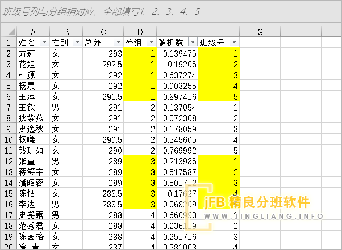Click the name cell 范秀君
Screen dimensions: 342x250
34,226
